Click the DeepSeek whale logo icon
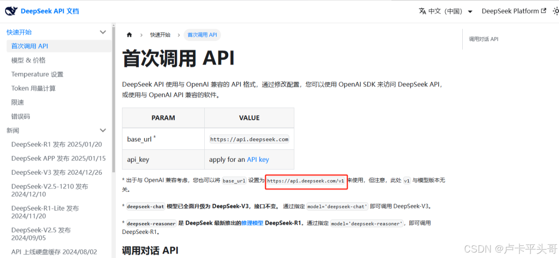 [x=11, y=11]
